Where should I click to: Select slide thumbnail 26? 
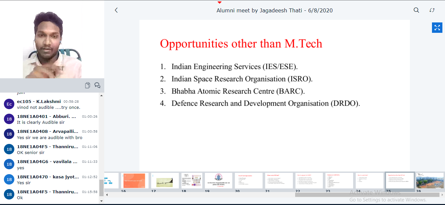[430, 181]
